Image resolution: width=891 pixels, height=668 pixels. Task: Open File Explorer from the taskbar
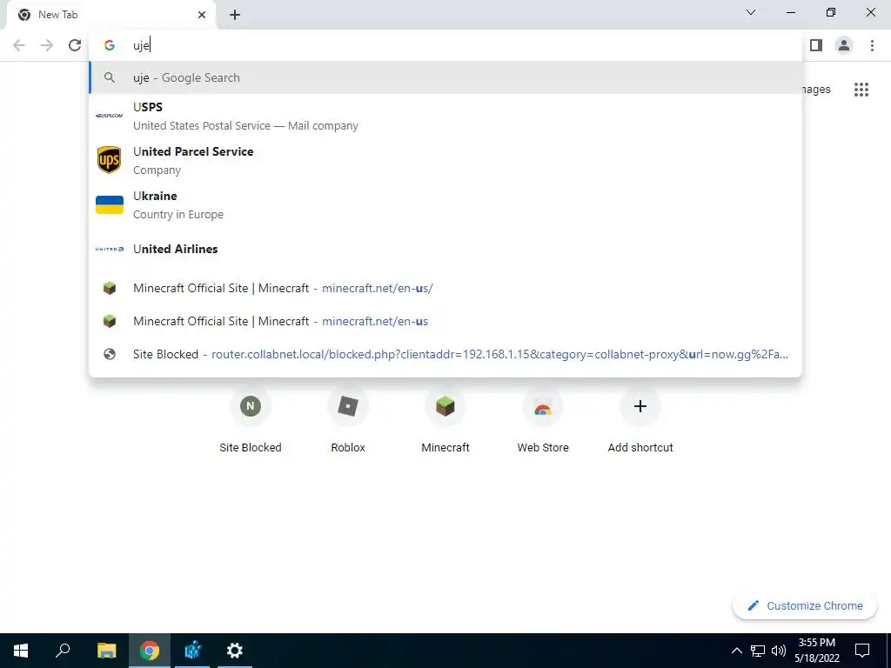106,651
